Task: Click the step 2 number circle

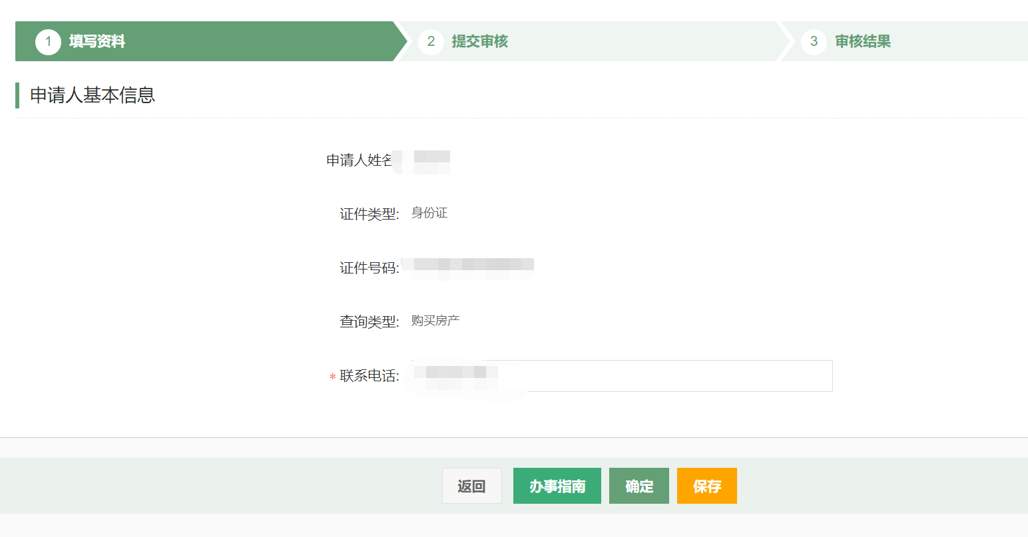Action: click(x=431, y=41)
